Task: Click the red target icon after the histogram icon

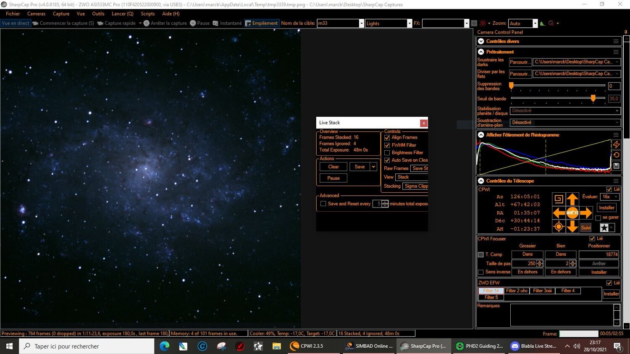Action: (551, 23)
